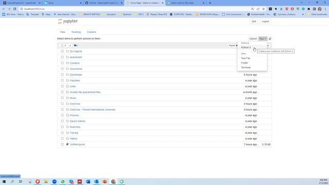
Task: Click the Logout button
Action: [265, 22]
